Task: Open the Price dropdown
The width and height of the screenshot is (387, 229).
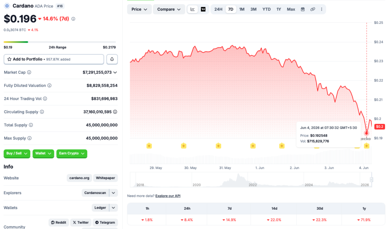Action: tap(139, 9)
